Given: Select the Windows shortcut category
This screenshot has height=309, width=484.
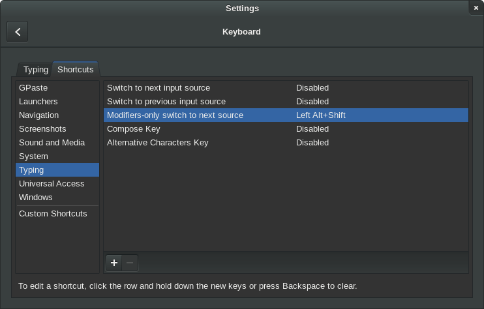Looking at the screenshot, I should click(x=36, y=198).
